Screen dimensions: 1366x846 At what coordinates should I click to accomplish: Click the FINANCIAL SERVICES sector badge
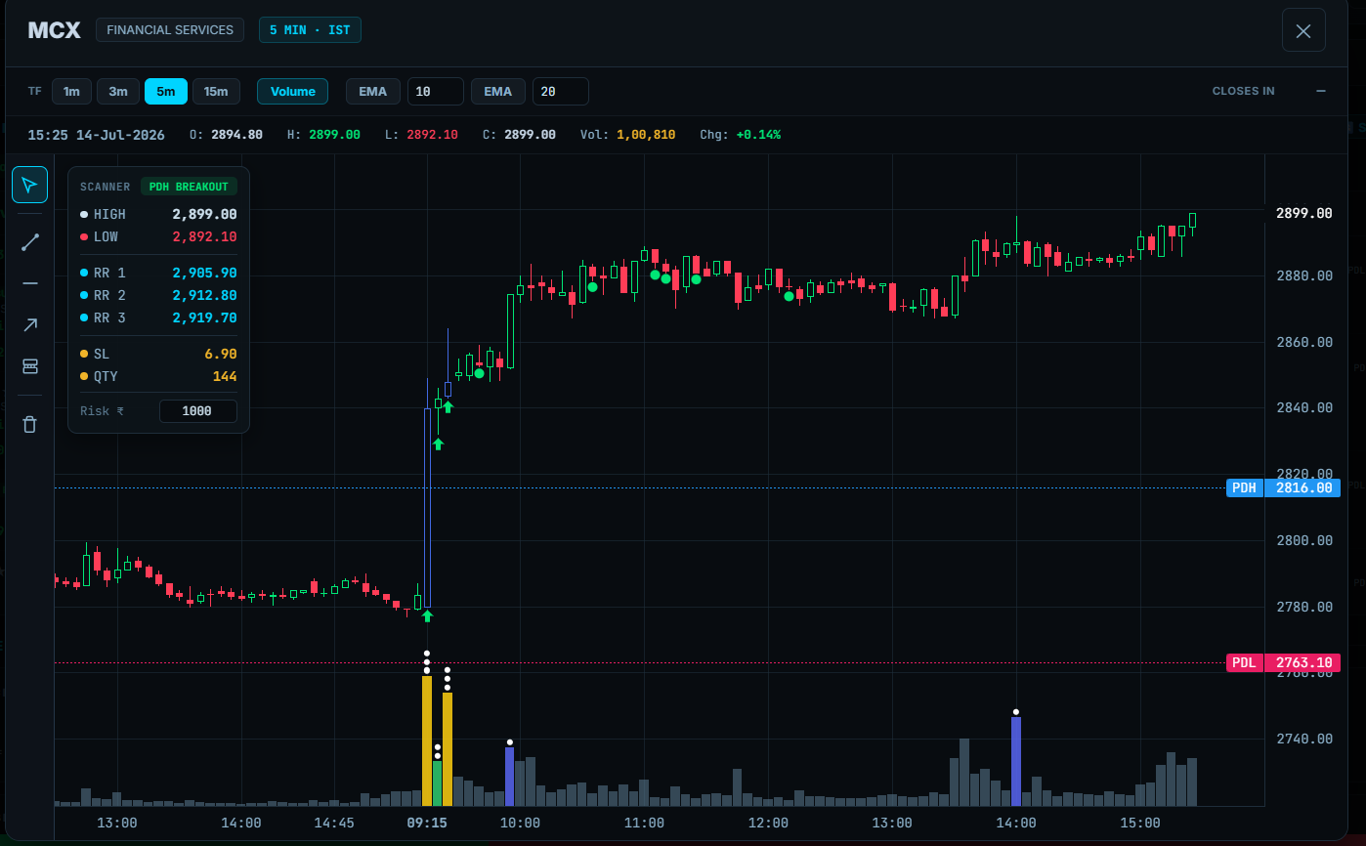pos(170,30)
